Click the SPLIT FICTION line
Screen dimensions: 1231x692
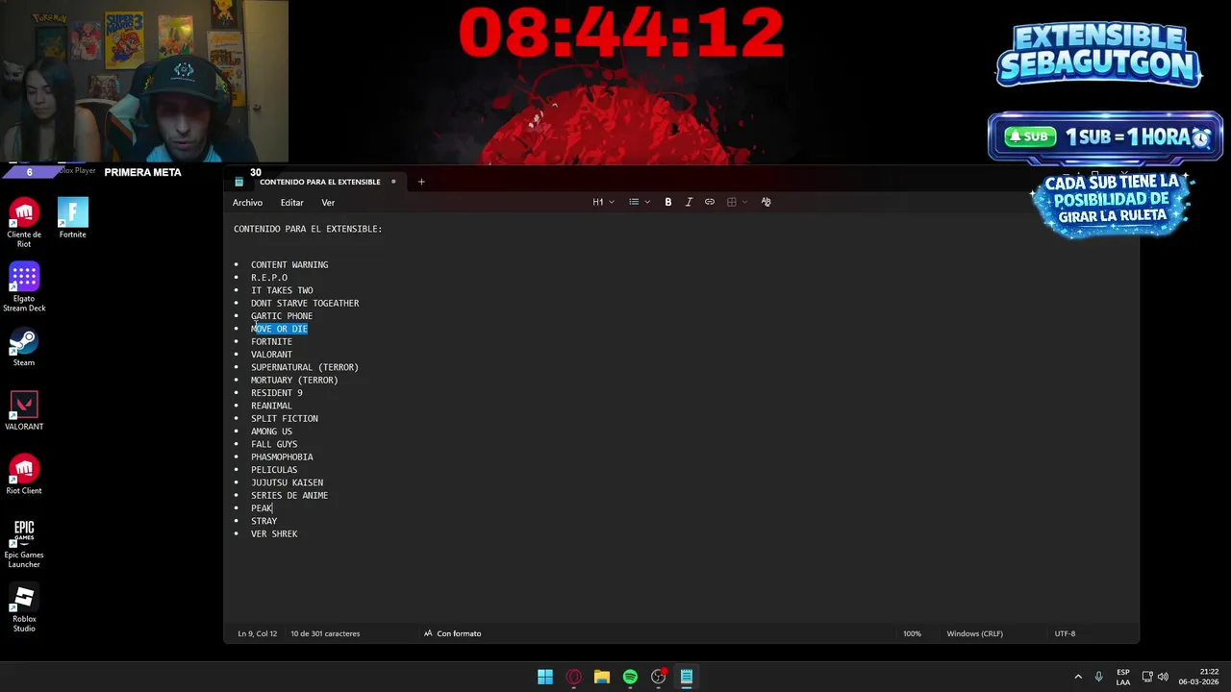[285, 419]
